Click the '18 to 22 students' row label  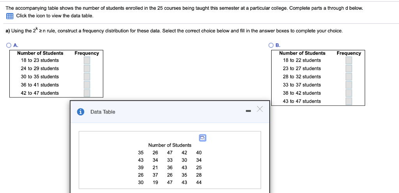tap(302, 60)
